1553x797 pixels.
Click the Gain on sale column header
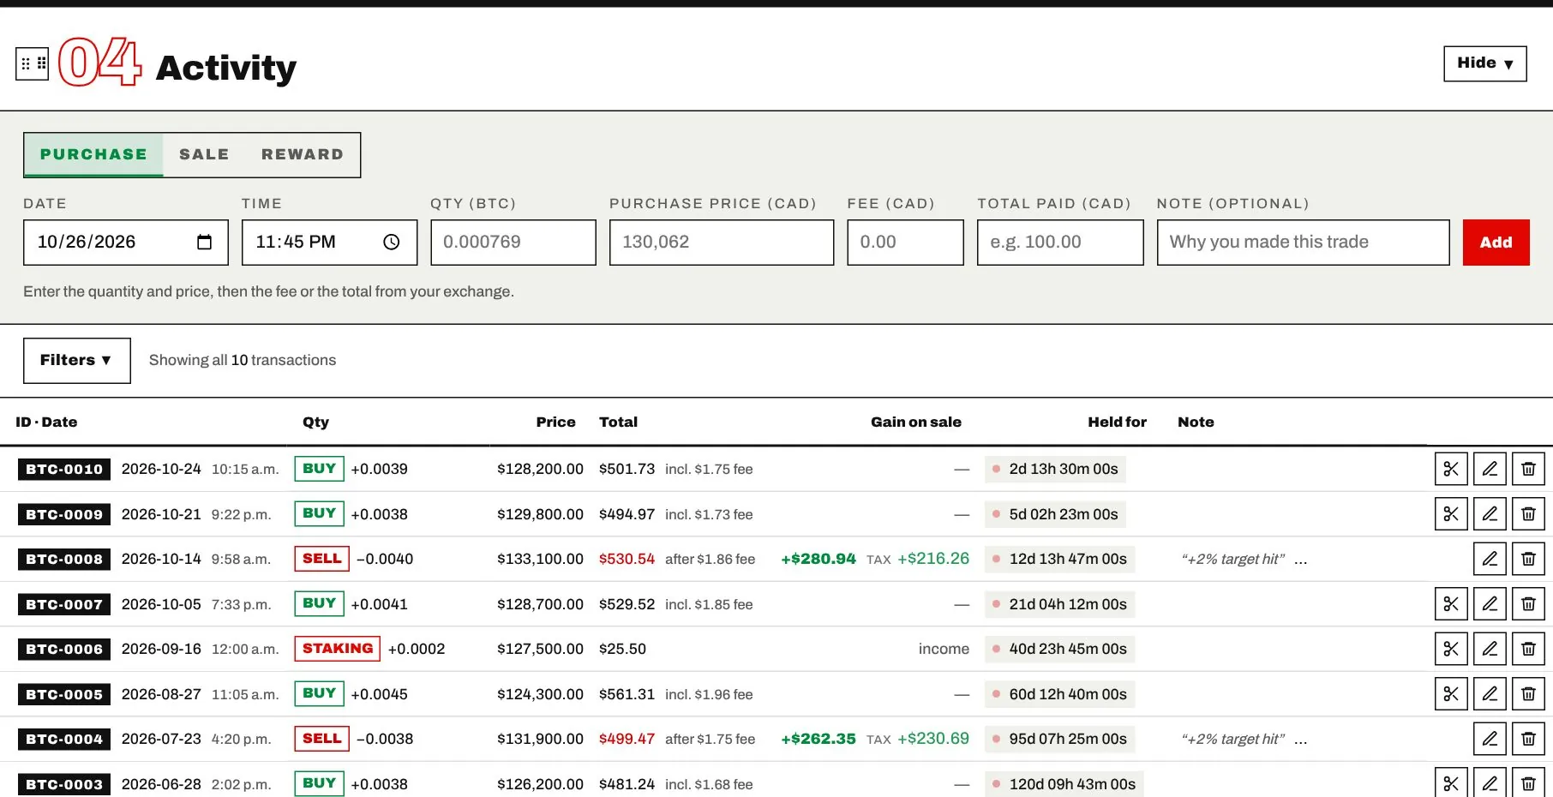click(x=915, y=422)
